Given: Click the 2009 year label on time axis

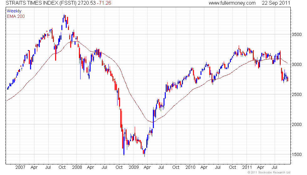Looking at the screenshot, I should [134, 167].
